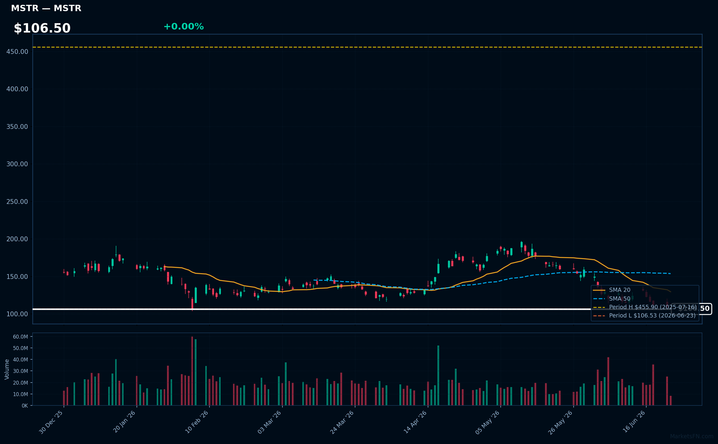Select the 450.00 price axis label
718x444 pixels.
[x=17, y=52]
